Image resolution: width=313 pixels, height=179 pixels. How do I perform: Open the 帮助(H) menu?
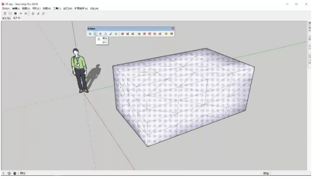[x=94, y=9]
